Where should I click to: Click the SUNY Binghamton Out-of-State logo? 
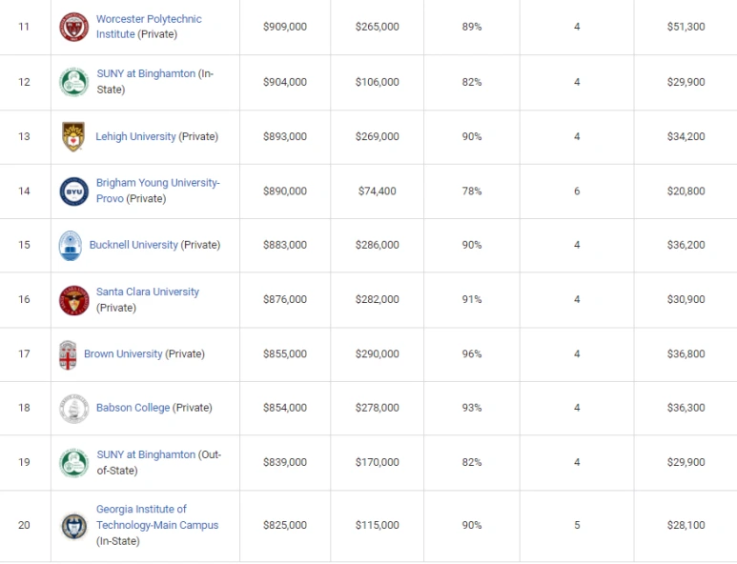point(73,463)
